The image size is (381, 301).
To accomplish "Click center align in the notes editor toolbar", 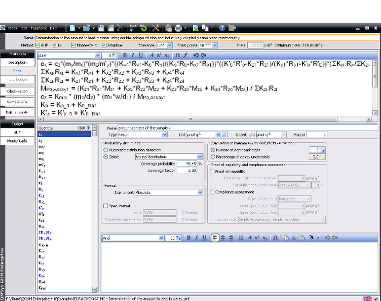I will (x=223, y=238).
